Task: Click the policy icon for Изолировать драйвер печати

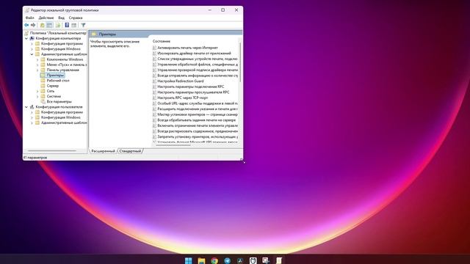Action: coord(154,54)
